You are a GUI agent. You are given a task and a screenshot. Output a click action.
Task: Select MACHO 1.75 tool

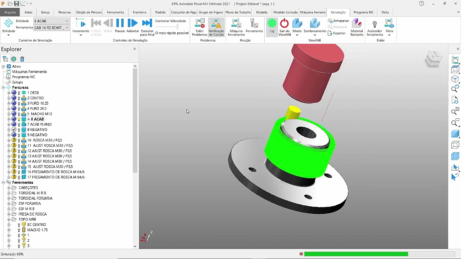click(37, 230)
